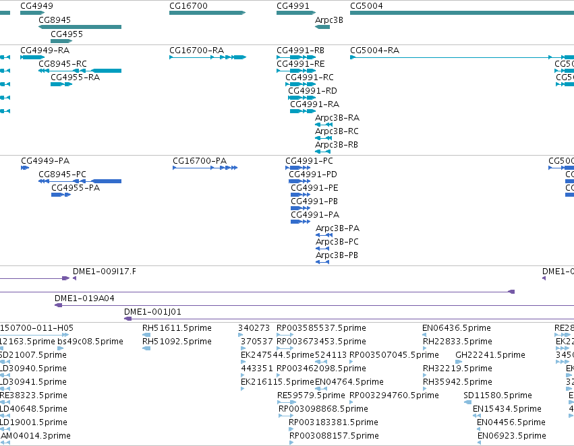Select EST RE59579.5prime
Screen dimensions: 574x446
(x=311, y=395)
